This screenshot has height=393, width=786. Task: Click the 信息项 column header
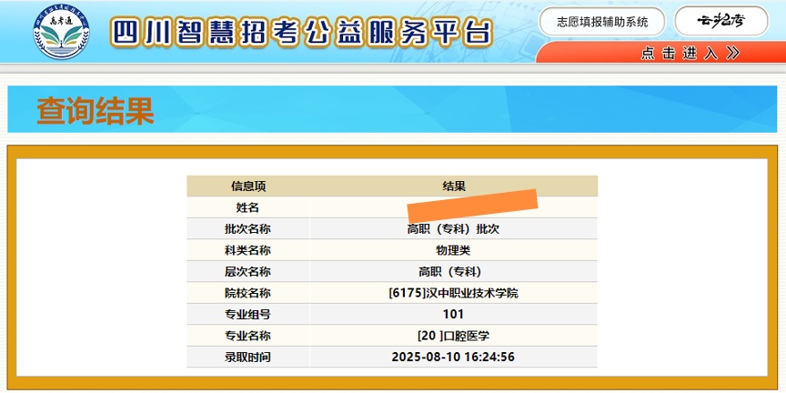pos(247,186)
